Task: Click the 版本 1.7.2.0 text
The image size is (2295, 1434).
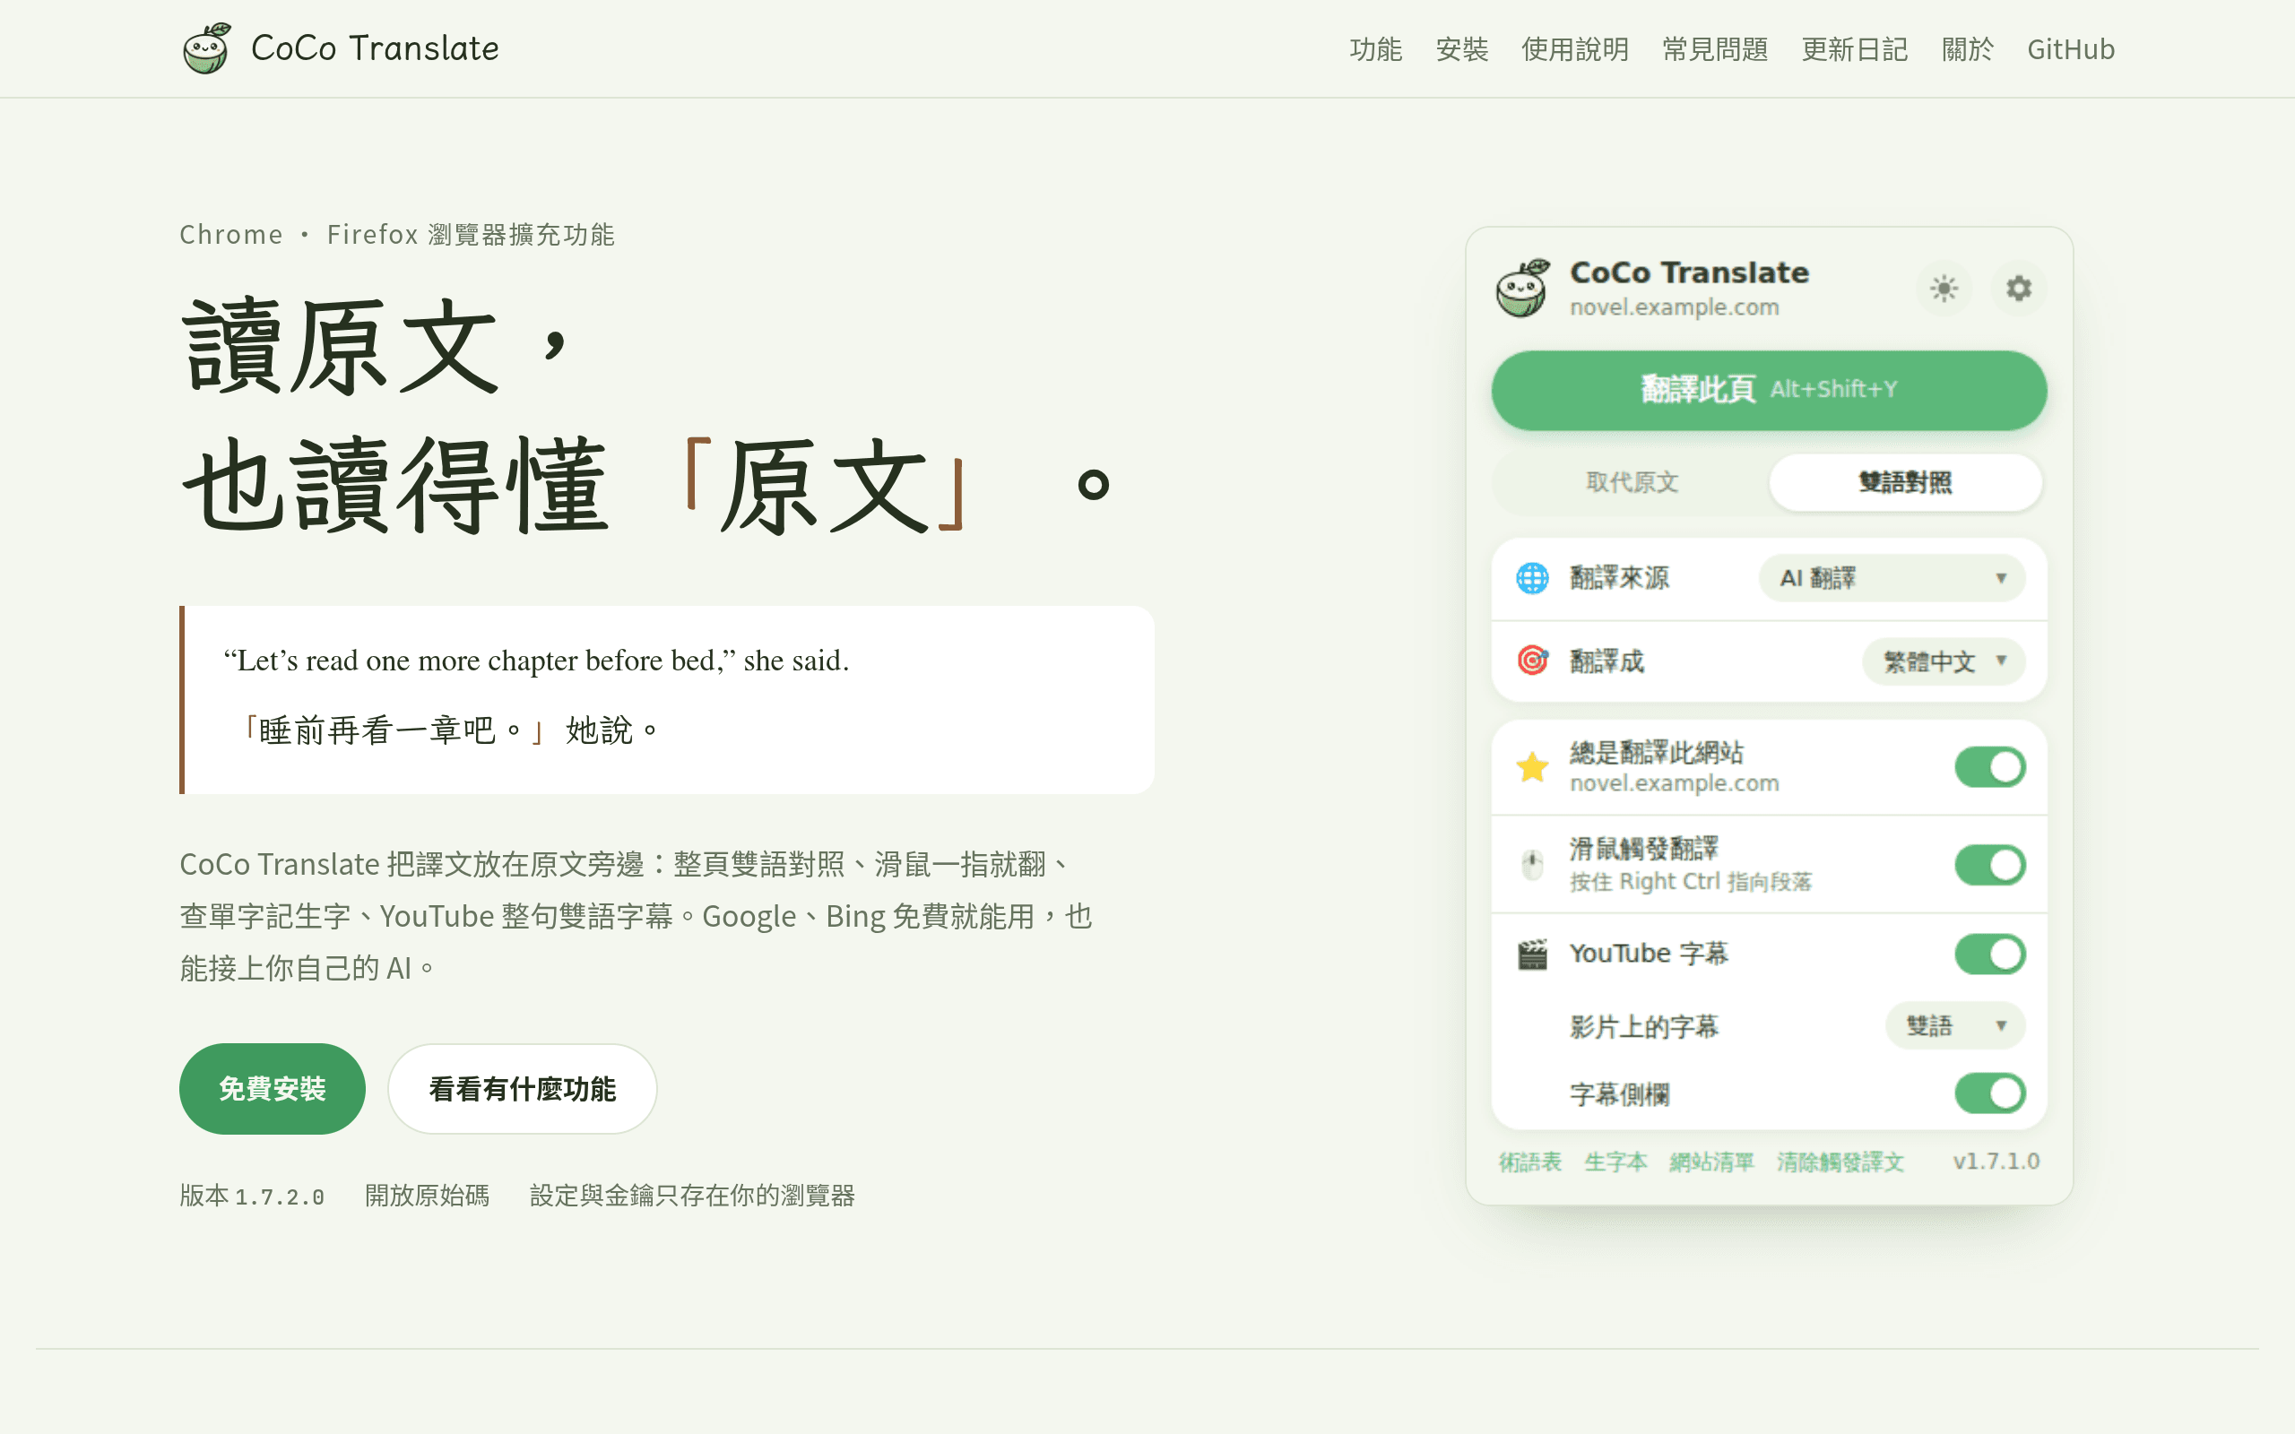Action: pyautogui.click(x=252, y=1195)
